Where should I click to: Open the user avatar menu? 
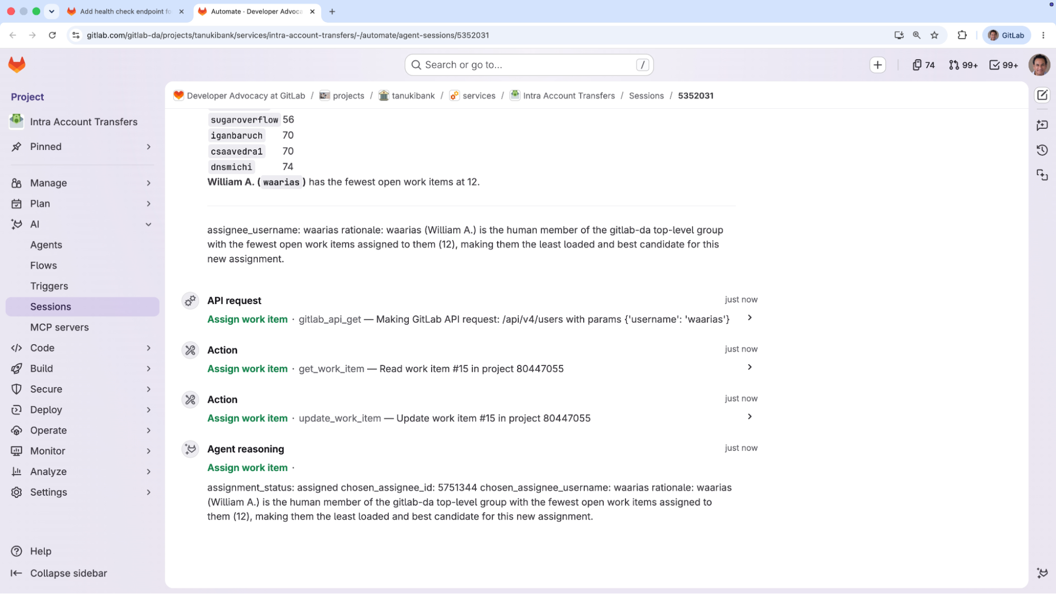(x=1039, y=65)
